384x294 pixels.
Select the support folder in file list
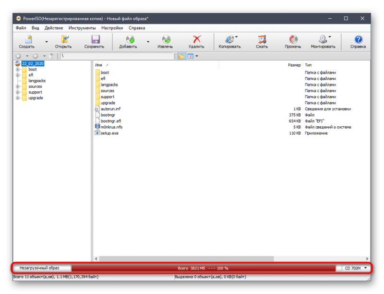click(x=107, y=97)
